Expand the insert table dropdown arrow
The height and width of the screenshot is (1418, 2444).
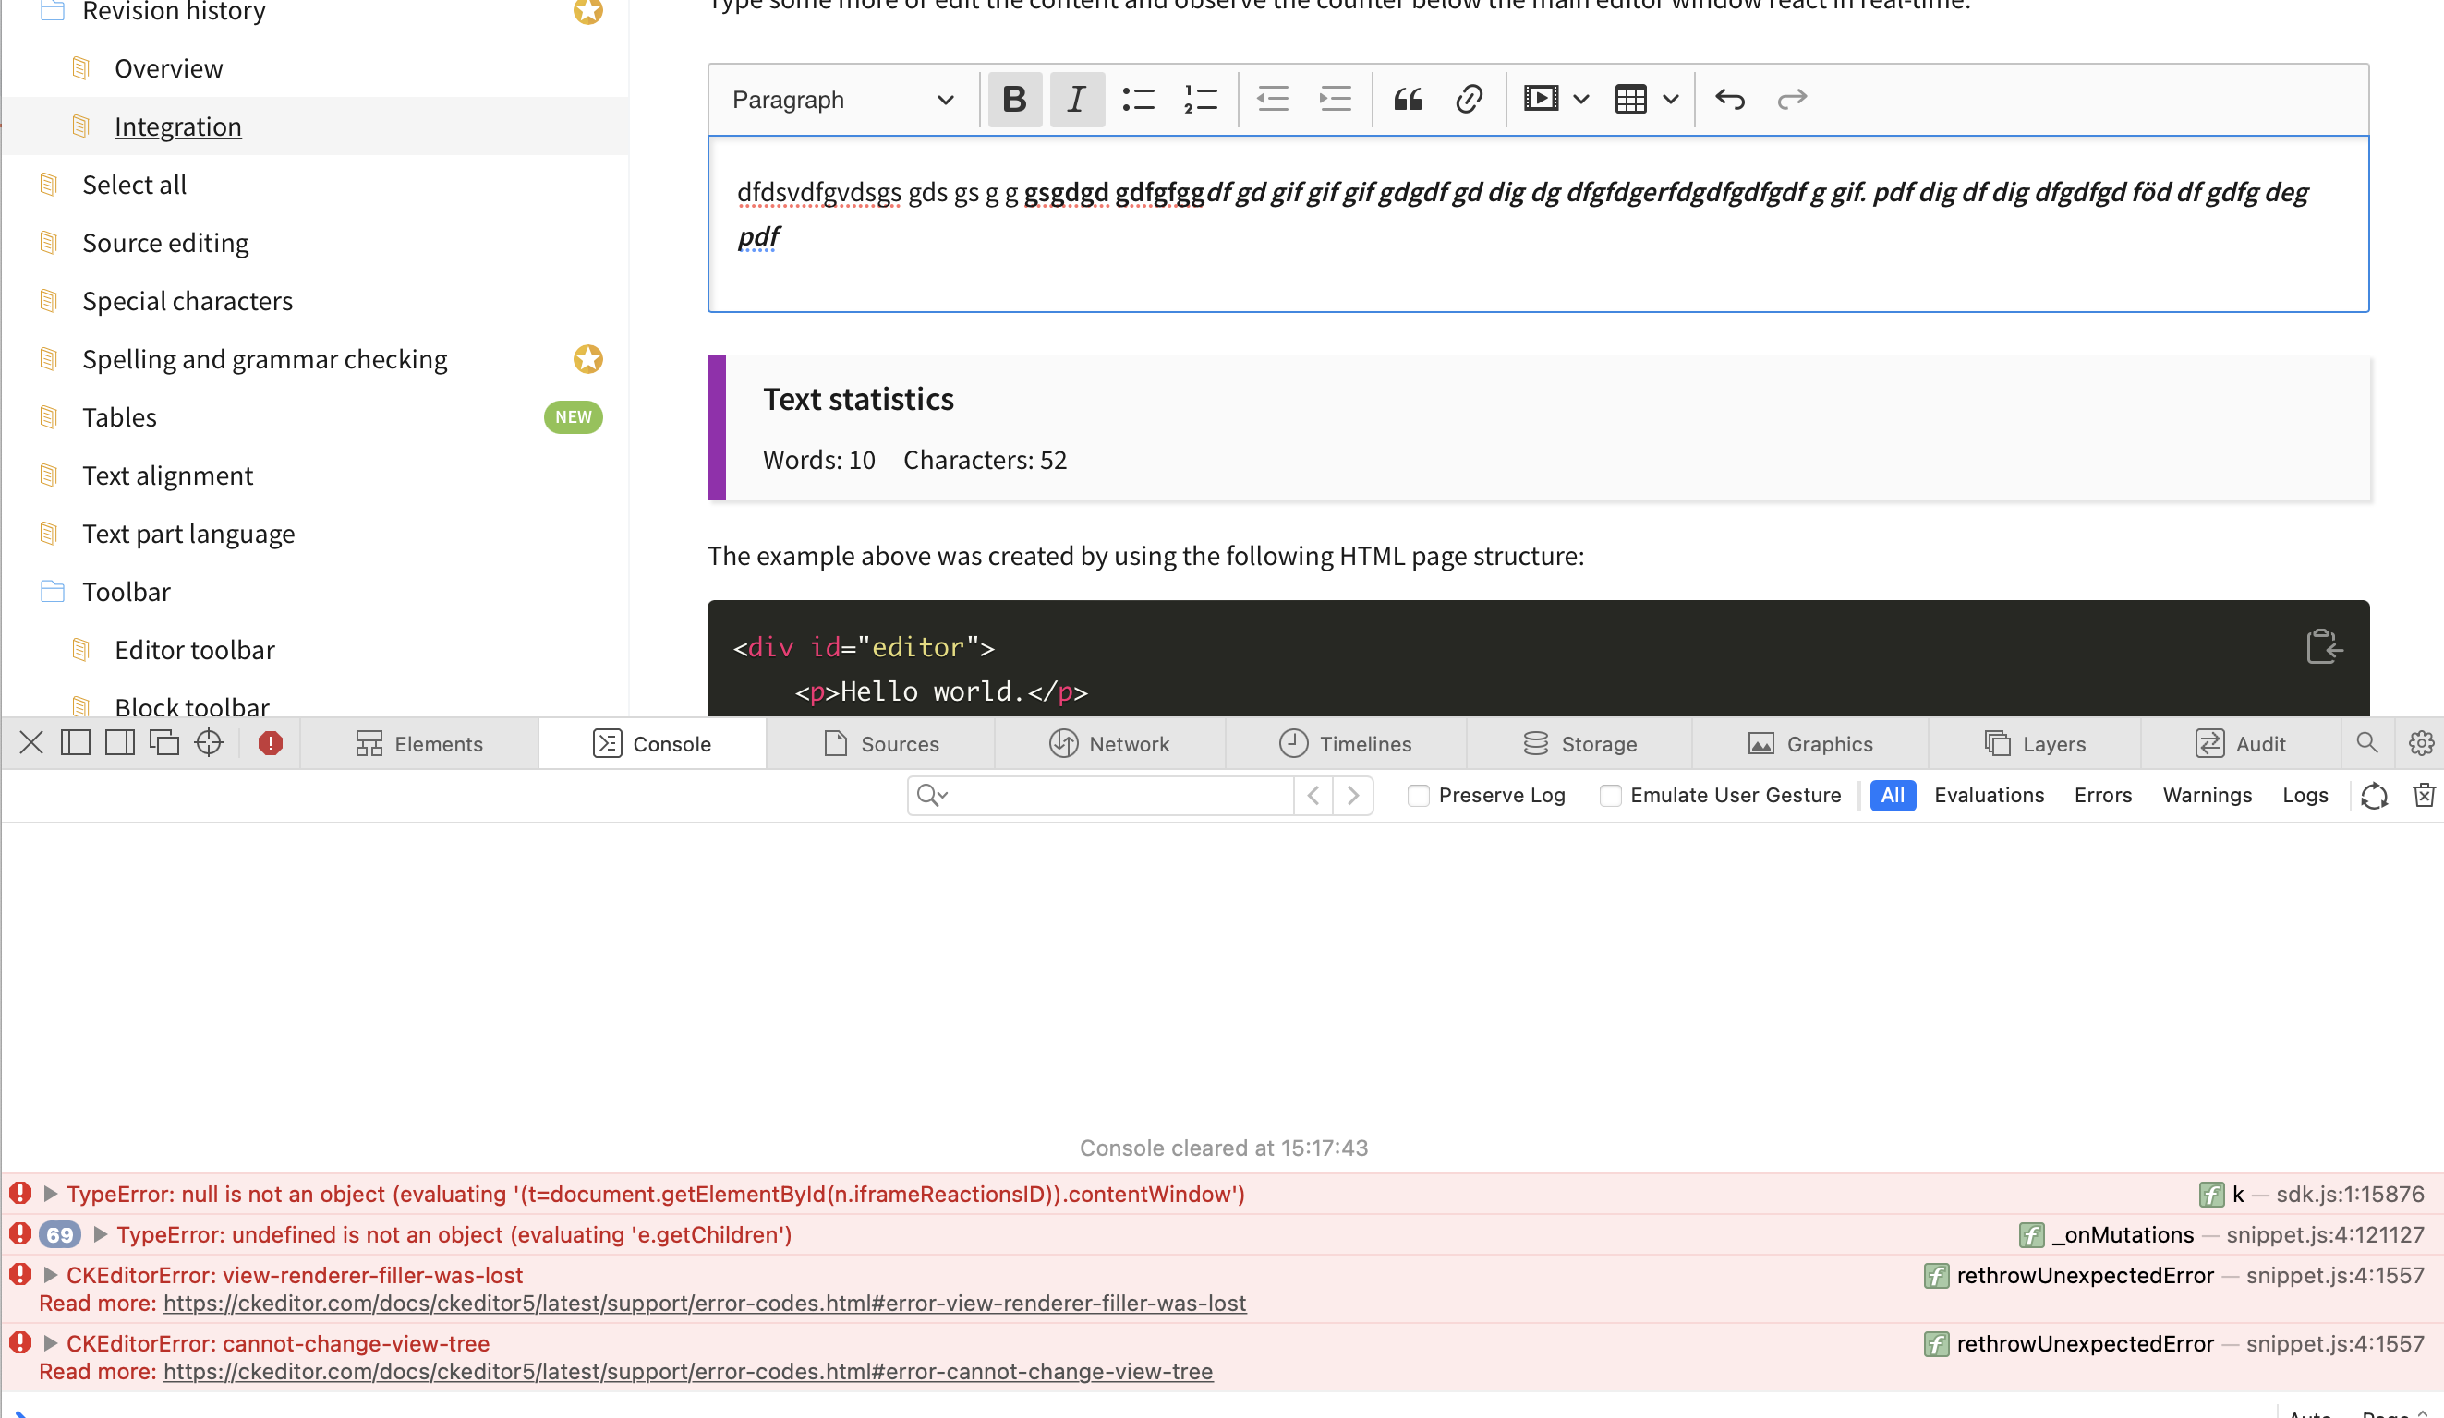point(1670,99)
